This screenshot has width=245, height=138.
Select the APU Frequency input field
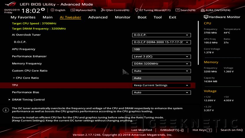coord(161,49)
